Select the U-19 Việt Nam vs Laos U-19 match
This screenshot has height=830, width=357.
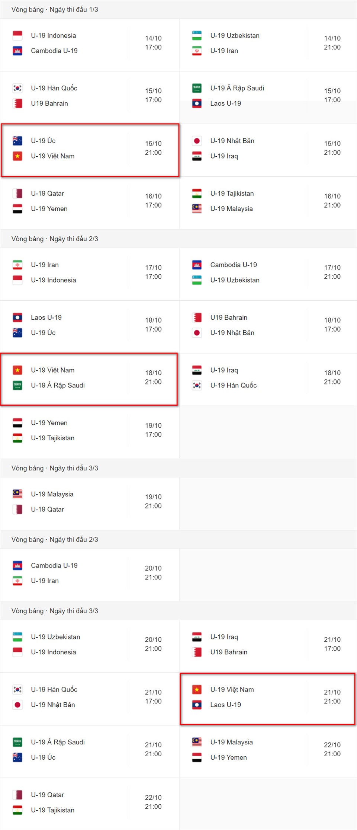pos(267,699)
